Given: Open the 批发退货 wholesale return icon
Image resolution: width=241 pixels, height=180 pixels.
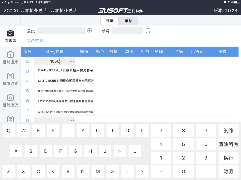Looking at the screenshot, I should (x=10, y=76).
